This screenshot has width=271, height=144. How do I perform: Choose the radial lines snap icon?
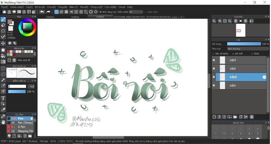(76, 12)
